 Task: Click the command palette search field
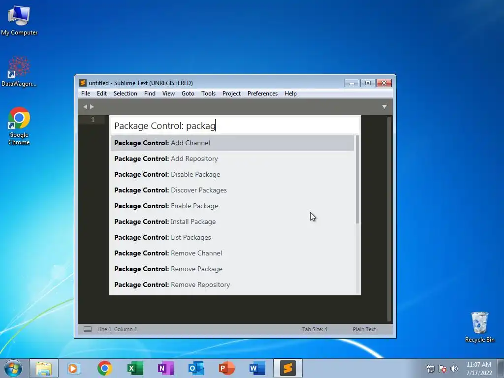click(x=235, y=126)
